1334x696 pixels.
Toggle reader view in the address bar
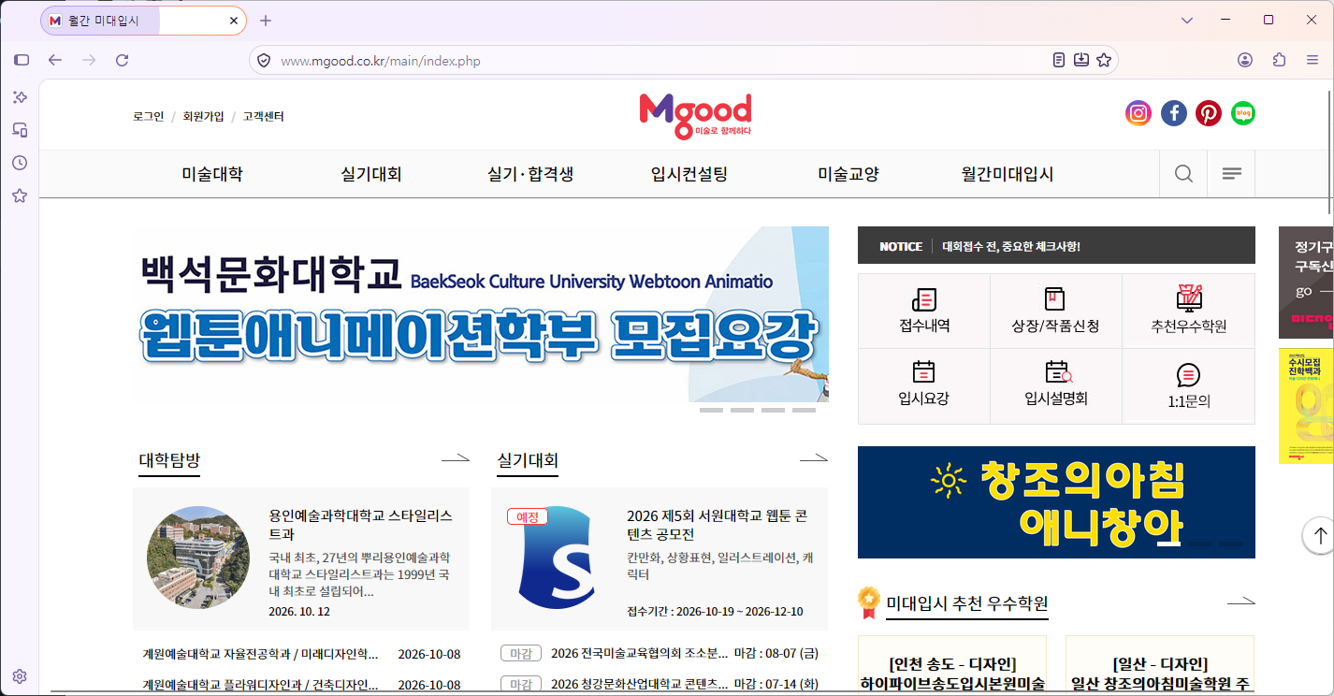pos(1058,60)
